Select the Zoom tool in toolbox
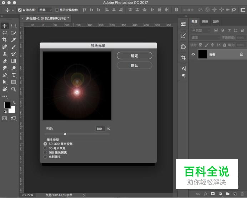Screen dimensions: 247x198 pos(14,89)
